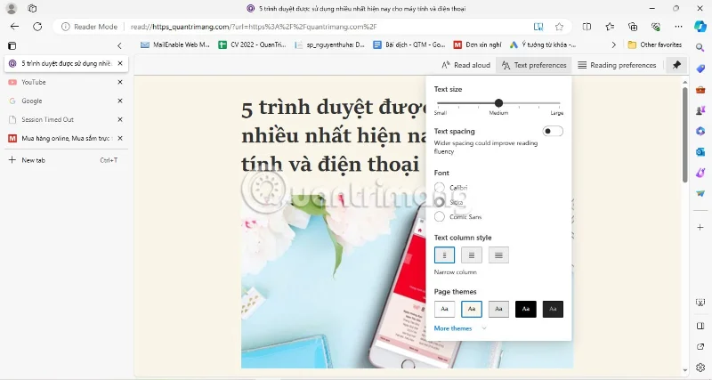The width and height of the screenshot is (712, 380).
Task: Click the page vertical scrollbar
Action: (x=685, y=135)
